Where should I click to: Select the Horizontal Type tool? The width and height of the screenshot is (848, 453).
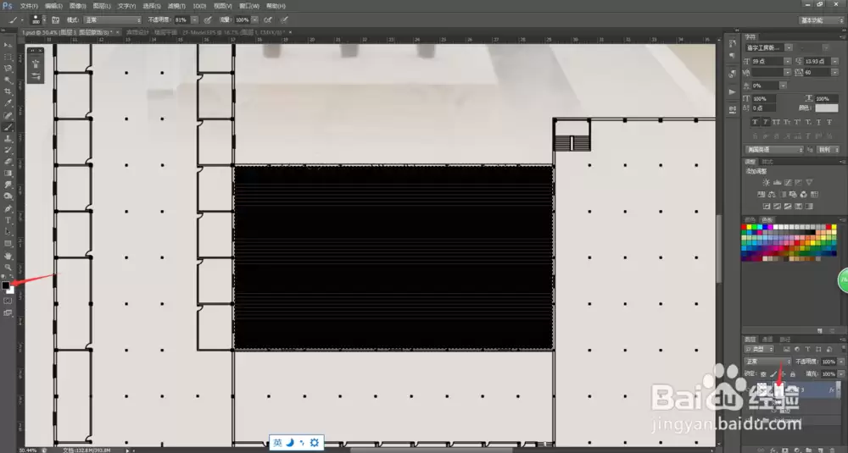pos(8,220)
